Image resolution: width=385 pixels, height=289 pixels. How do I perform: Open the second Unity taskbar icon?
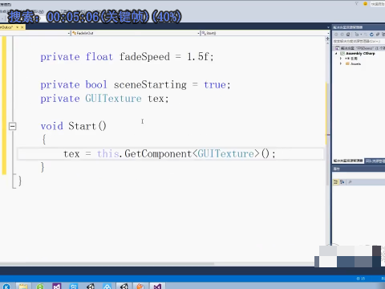coord(124,286)
